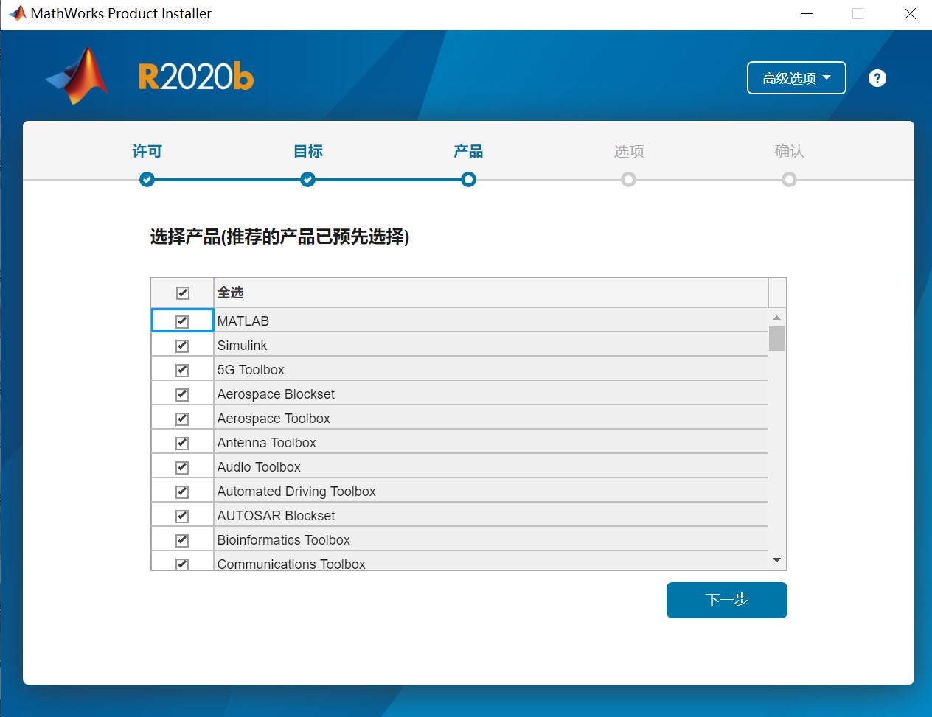The height and width of the screenshot is (717, 932).
Task: Uncheck the Aerospace Toolbox checkbox
Action: click(182, 419)
